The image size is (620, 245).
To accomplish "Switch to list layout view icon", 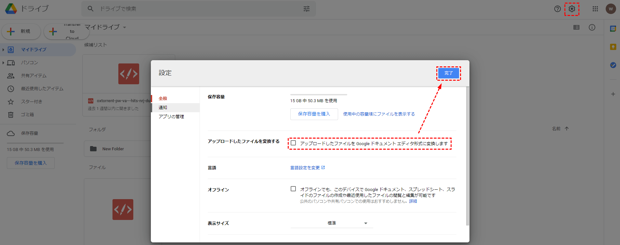I will [x=576, y=27].
